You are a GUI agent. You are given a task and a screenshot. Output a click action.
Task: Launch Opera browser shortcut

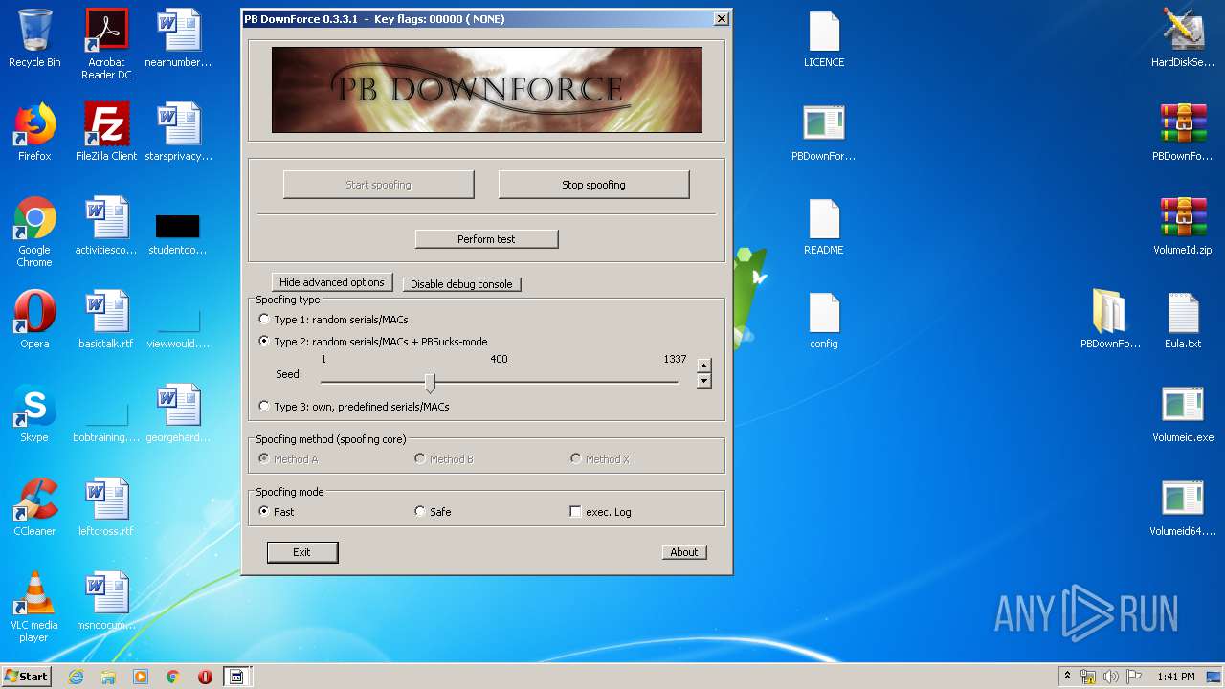34,320
